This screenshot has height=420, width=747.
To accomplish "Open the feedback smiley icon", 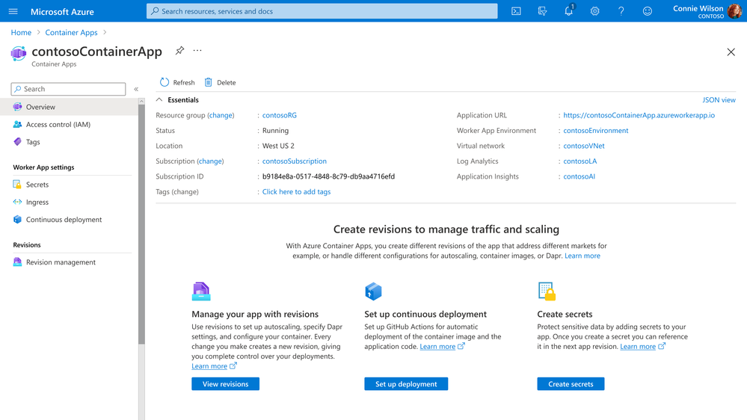I will [647, 11].
